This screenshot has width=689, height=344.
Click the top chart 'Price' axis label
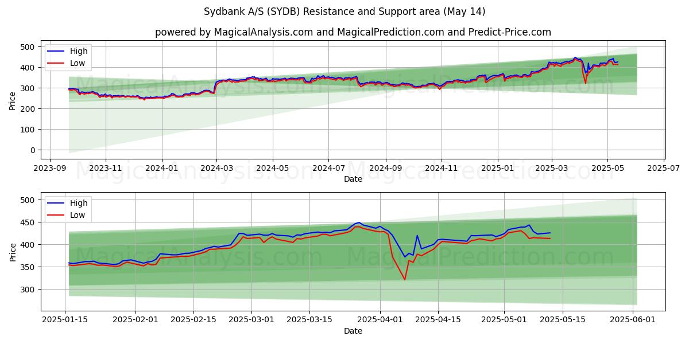pos(13,100)
